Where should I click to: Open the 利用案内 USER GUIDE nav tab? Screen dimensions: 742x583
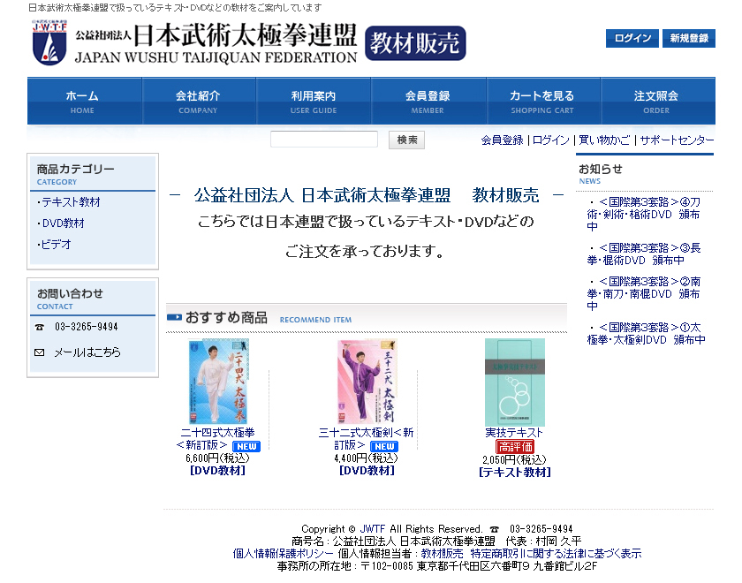point(314,102)
